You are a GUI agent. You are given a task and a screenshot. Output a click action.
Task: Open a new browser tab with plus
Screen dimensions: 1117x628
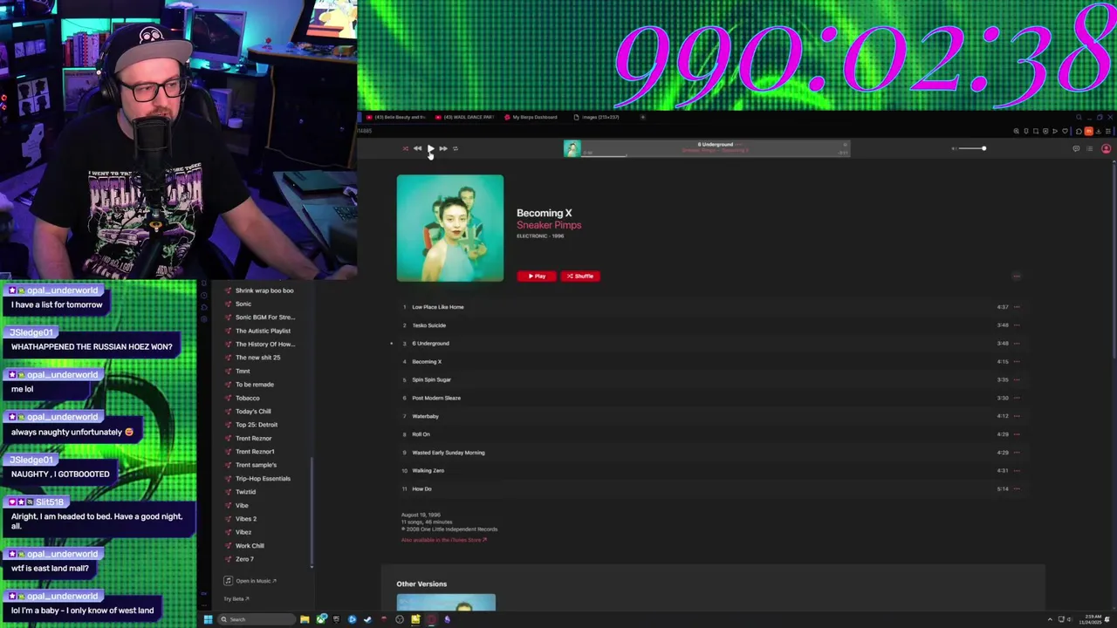coord(643,117)
